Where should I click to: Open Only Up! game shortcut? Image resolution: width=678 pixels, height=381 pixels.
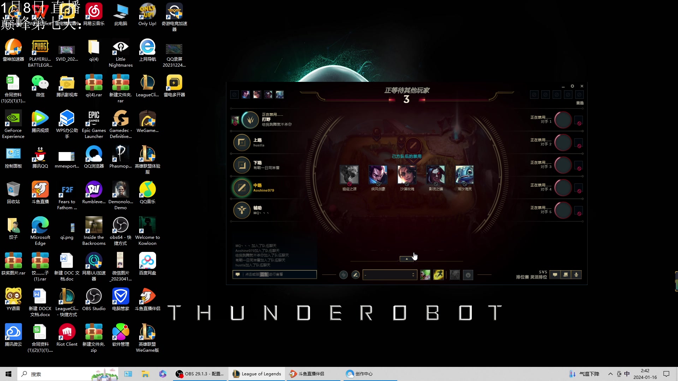pos(147,14)
